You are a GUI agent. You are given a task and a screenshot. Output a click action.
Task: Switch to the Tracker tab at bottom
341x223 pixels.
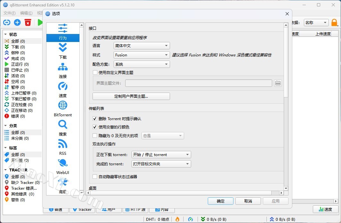coord(82,210)
